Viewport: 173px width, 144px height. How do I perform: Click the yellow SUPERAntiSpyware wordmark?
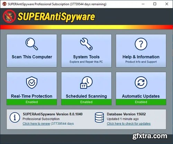coord(56,17)
